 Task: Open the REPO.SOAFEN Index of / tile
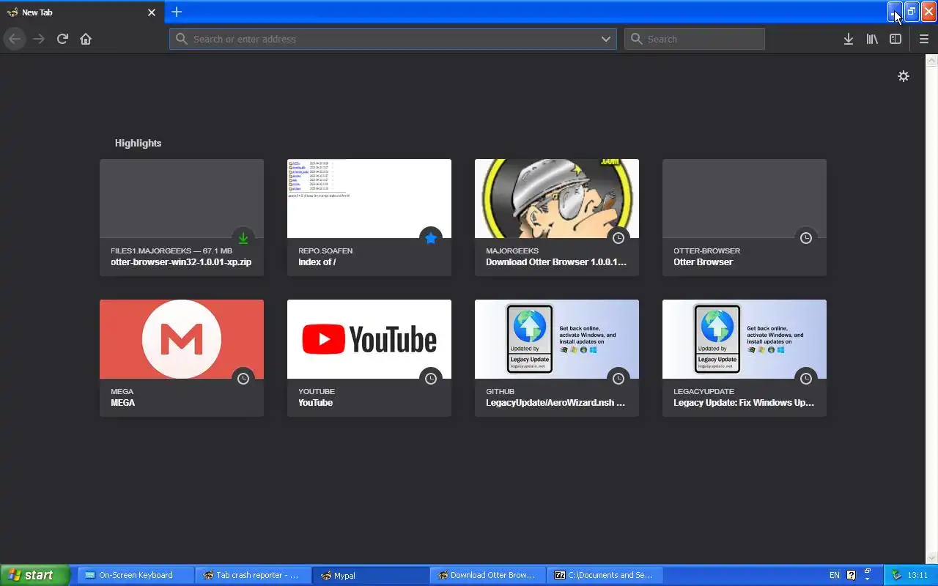pos(369,218)
